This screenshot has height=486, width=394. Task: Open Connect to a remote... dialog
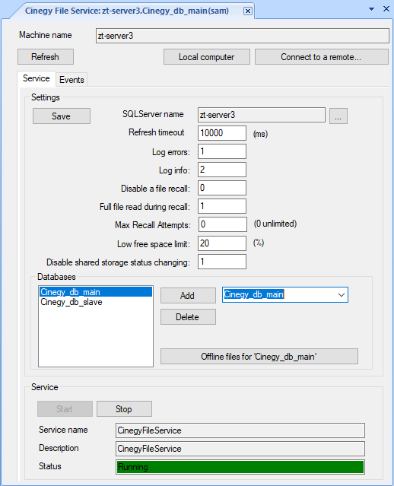click(x=322, y=57)
